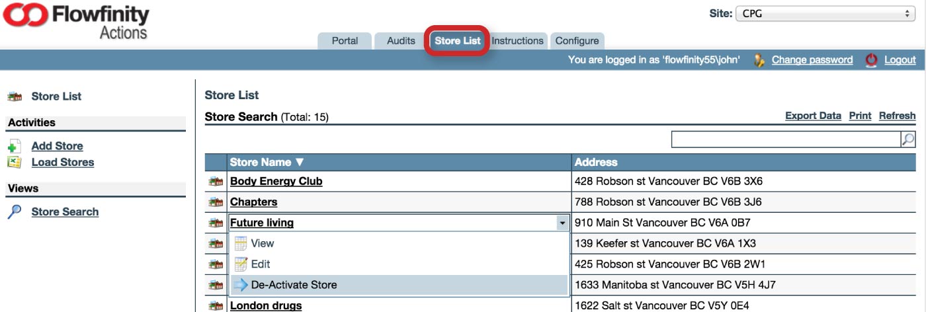Click the Store List sidebar heading link

pos(56,97)
